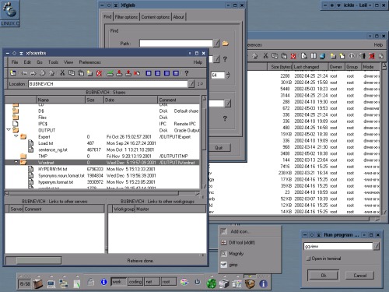Image resolution: width=389 pixels, height=292 pixels.
Task: Open the File menu in xfsamba
Action: tap(15, 62)
